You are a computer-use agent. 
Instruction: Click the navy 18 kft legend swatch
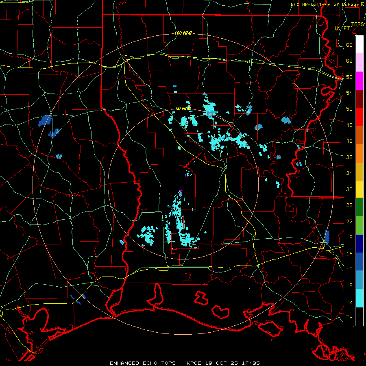[359, 244]
